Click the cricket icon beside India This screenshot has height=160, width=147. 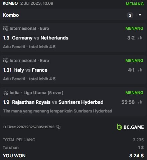click(x=6, y=93)
